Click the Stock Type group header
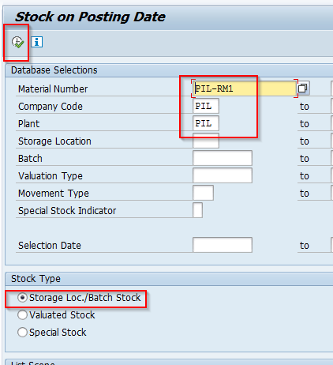Screen dimensions: 333x365 [x=36, y=279]
